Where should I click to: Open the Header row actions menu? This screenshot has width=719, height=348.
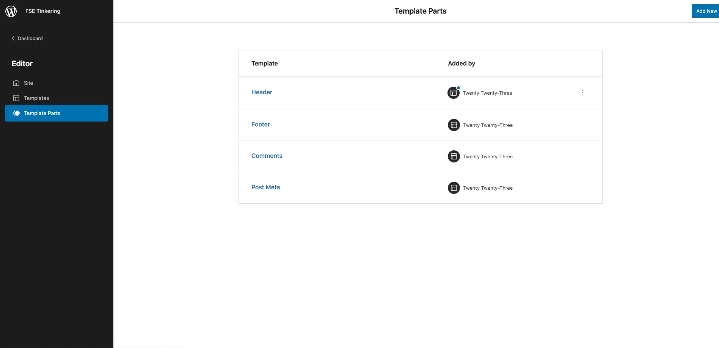(x=583, y=93)
